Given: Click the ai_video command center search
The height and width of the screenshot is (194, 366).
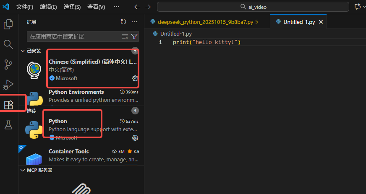Looking at the screenshot, I should point(253,7).
